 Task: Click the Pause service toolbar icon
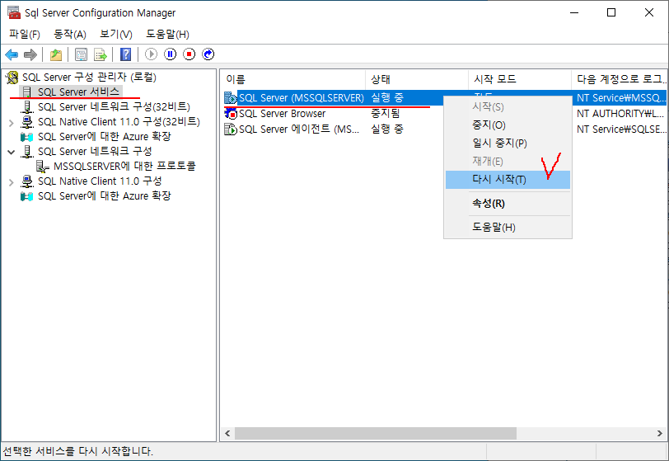[x=171, y=54]
